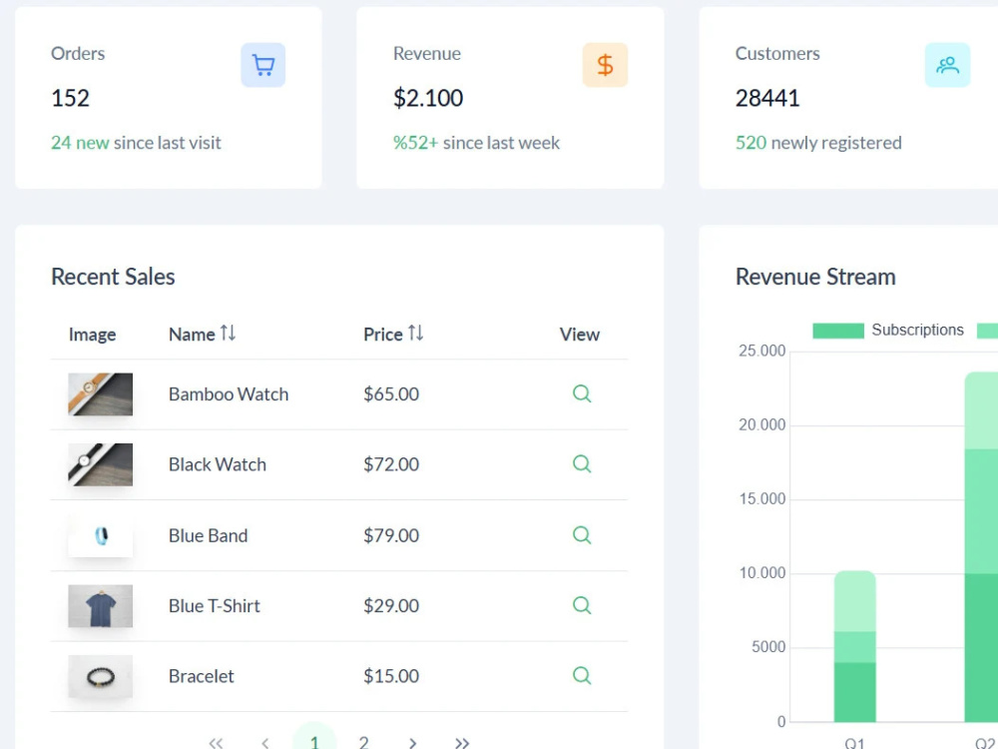This screenshot has height=749, width=998.
Task: Open the Blue Band product thumbnail
Action: 101,535
